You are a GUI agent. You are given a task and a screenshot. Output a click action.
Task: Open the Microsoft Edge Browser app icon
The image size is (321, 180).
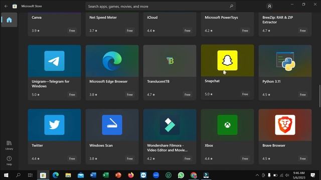click(112, 61)
